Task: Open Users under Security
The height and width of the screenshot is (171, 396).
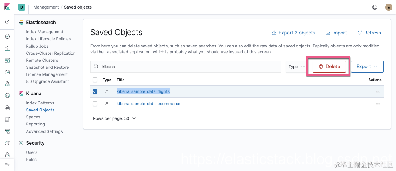Action: [x=31, y=152]
